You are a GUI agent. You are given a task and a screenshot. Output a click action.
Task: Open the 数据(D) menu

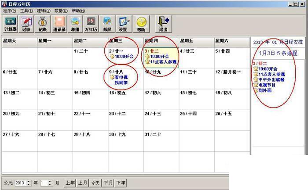[x=61, y=11]
